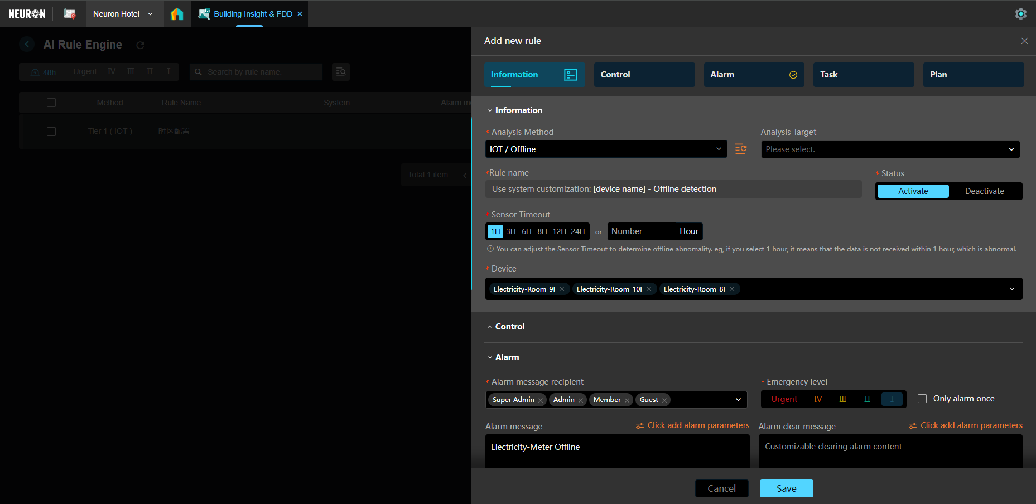Set rule status to Deactivate

click(x=984, y=191)
